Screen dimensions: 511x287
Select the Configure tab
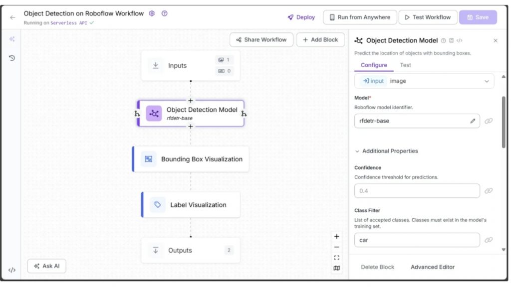pyautogui.click(x=374, y=65)
